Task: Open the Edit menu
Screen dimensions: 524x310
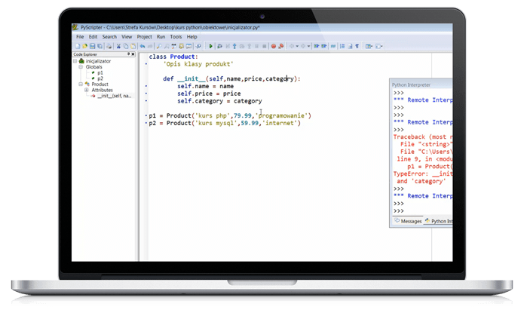Action: 93,37
